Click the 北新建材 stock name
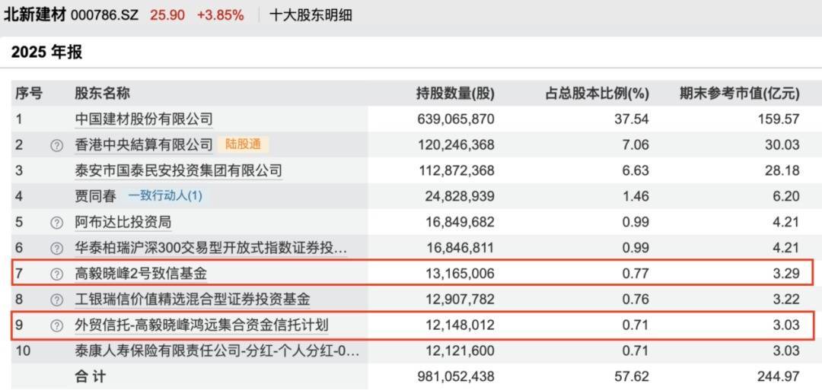Viewport: 822px width, 390px height. [33, 14]
